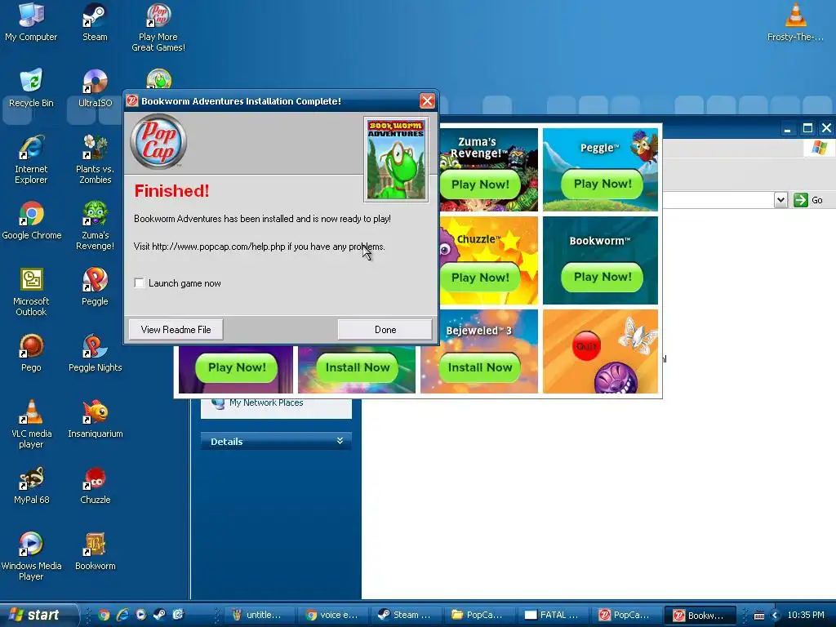
Task: Open the address bar dropdown arrow
Action: [780, 200]
